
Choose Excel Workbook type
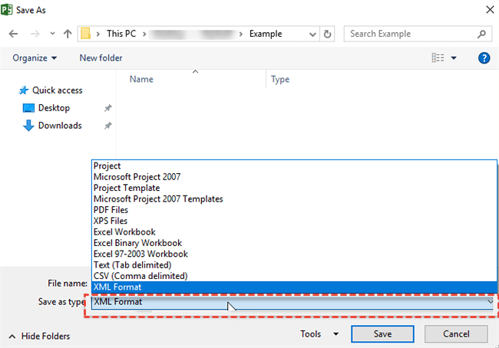294,232
